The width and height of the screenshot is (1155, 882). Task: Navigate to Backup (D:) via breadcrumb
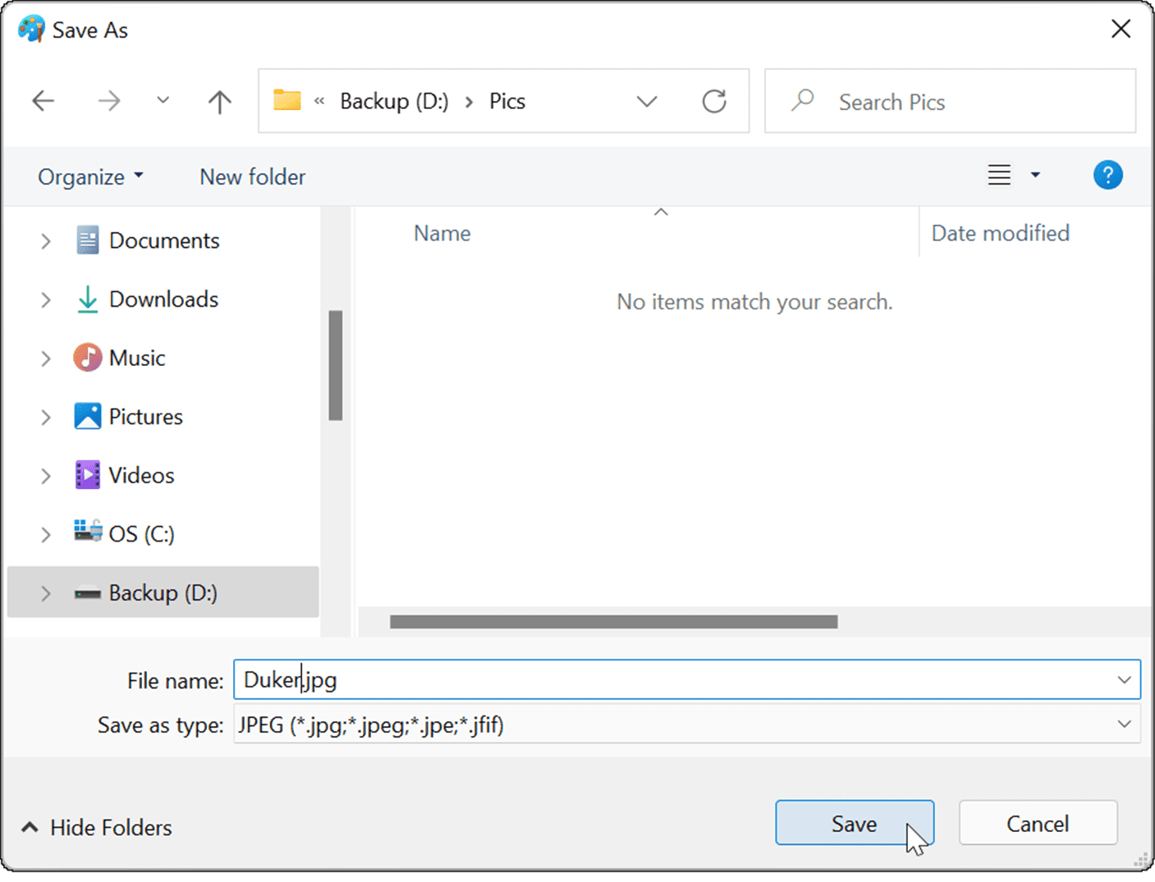394,100
